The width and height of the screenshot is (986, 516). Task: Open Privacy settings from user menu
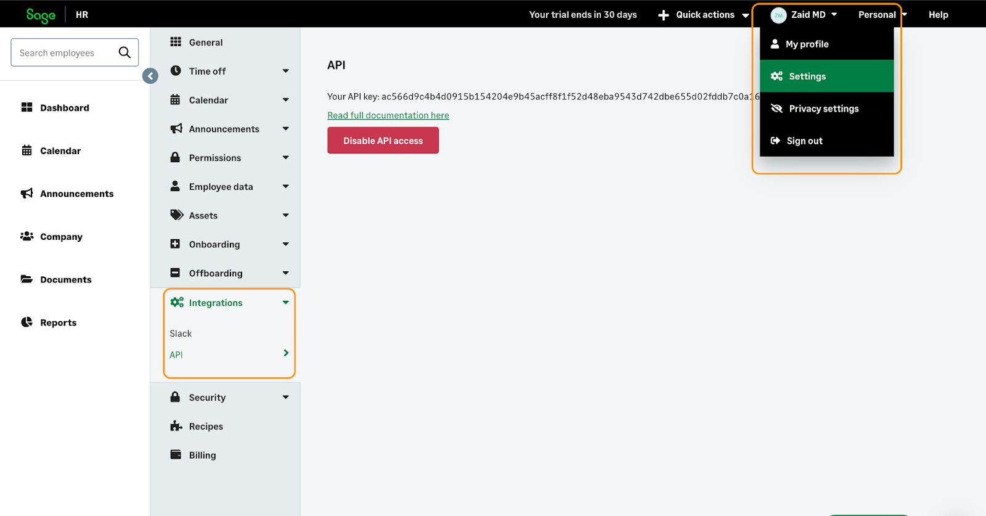[826, 109]
